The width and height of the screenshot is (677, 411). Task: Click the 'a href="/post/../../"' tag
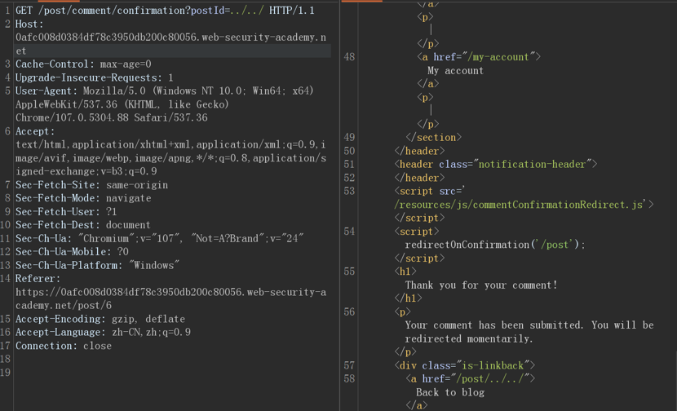click(470, 378)
